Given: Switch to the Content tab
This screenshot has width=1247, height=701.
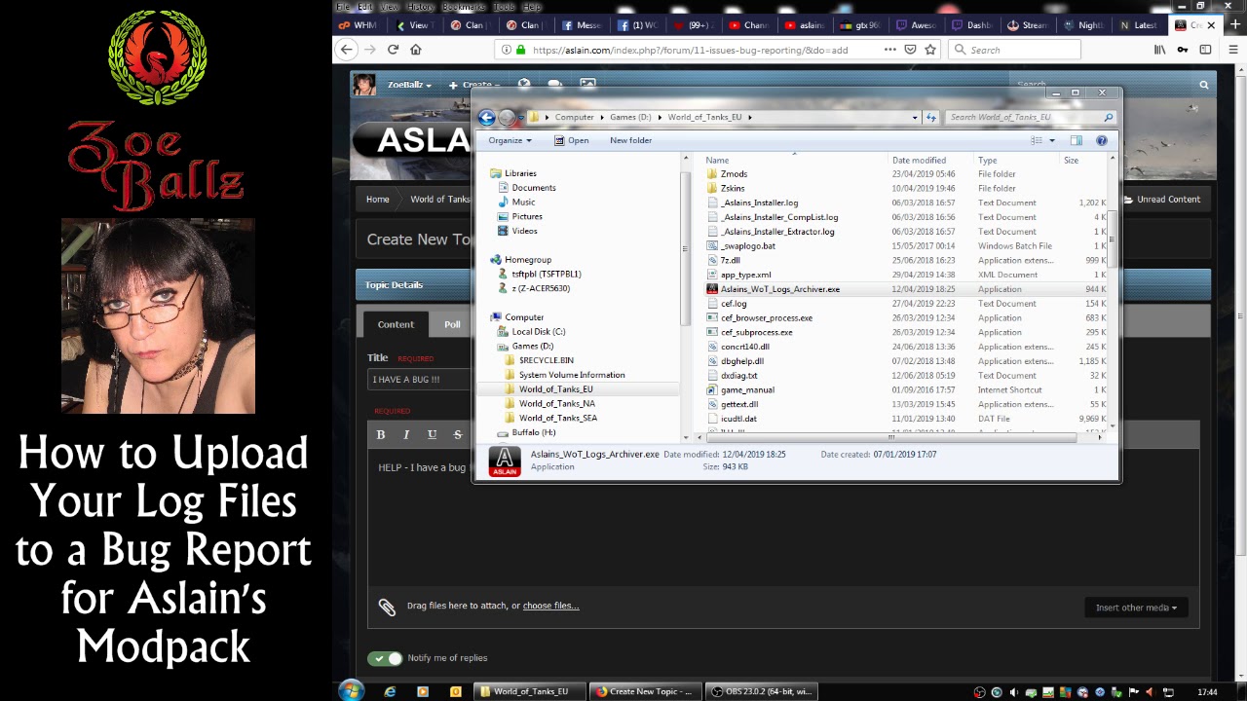Looking at the screenshot, I should (396, 324).
